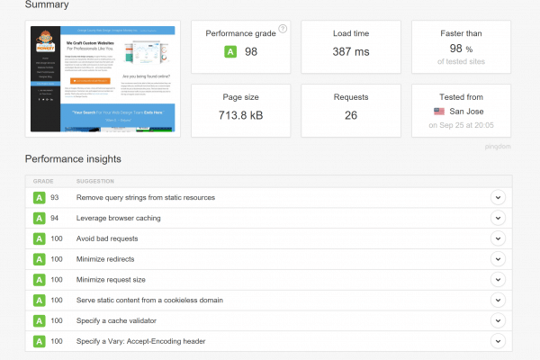Click the A grade badge for Minimize request size
Image resolution: width=540 pixels, height=360 pixels.
click(x=40, y=280)
